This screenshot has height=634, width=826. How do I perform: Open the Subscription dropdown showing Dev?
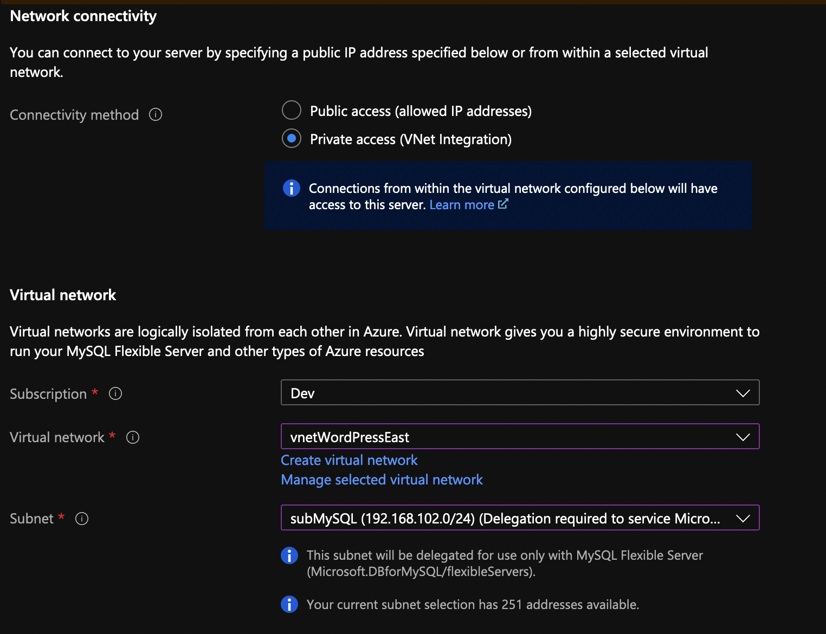(520, 393)
